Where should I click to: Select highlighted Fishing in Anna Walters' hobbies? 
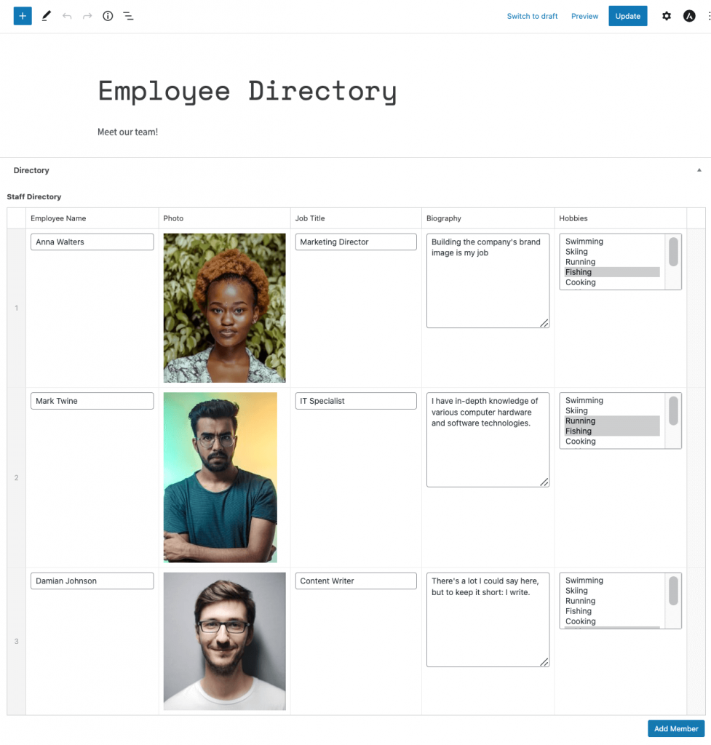(612, 272)
